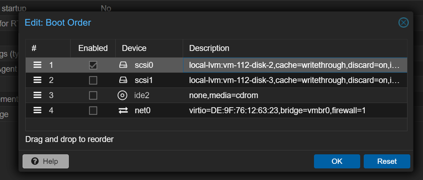Click the drag handle icon for row 2
423x180 pixels.
[x=37, y=80]
